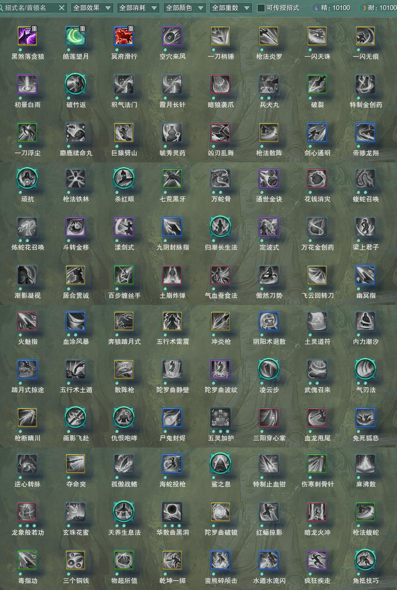Click the 巨猿劈山 skill icon
This screenshot has height=590, width=397.
[x=124, y=132]
